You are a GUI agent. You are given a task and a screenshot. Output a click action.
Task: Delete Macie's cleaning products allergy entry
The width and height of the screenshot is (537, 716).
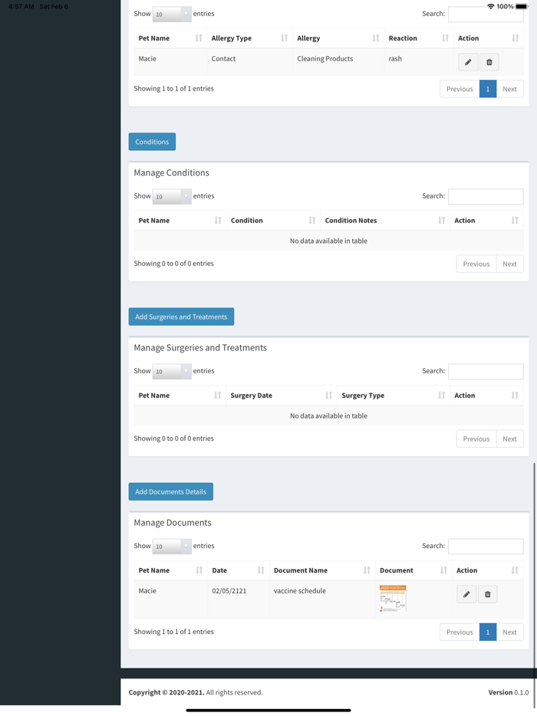(489, 62)
